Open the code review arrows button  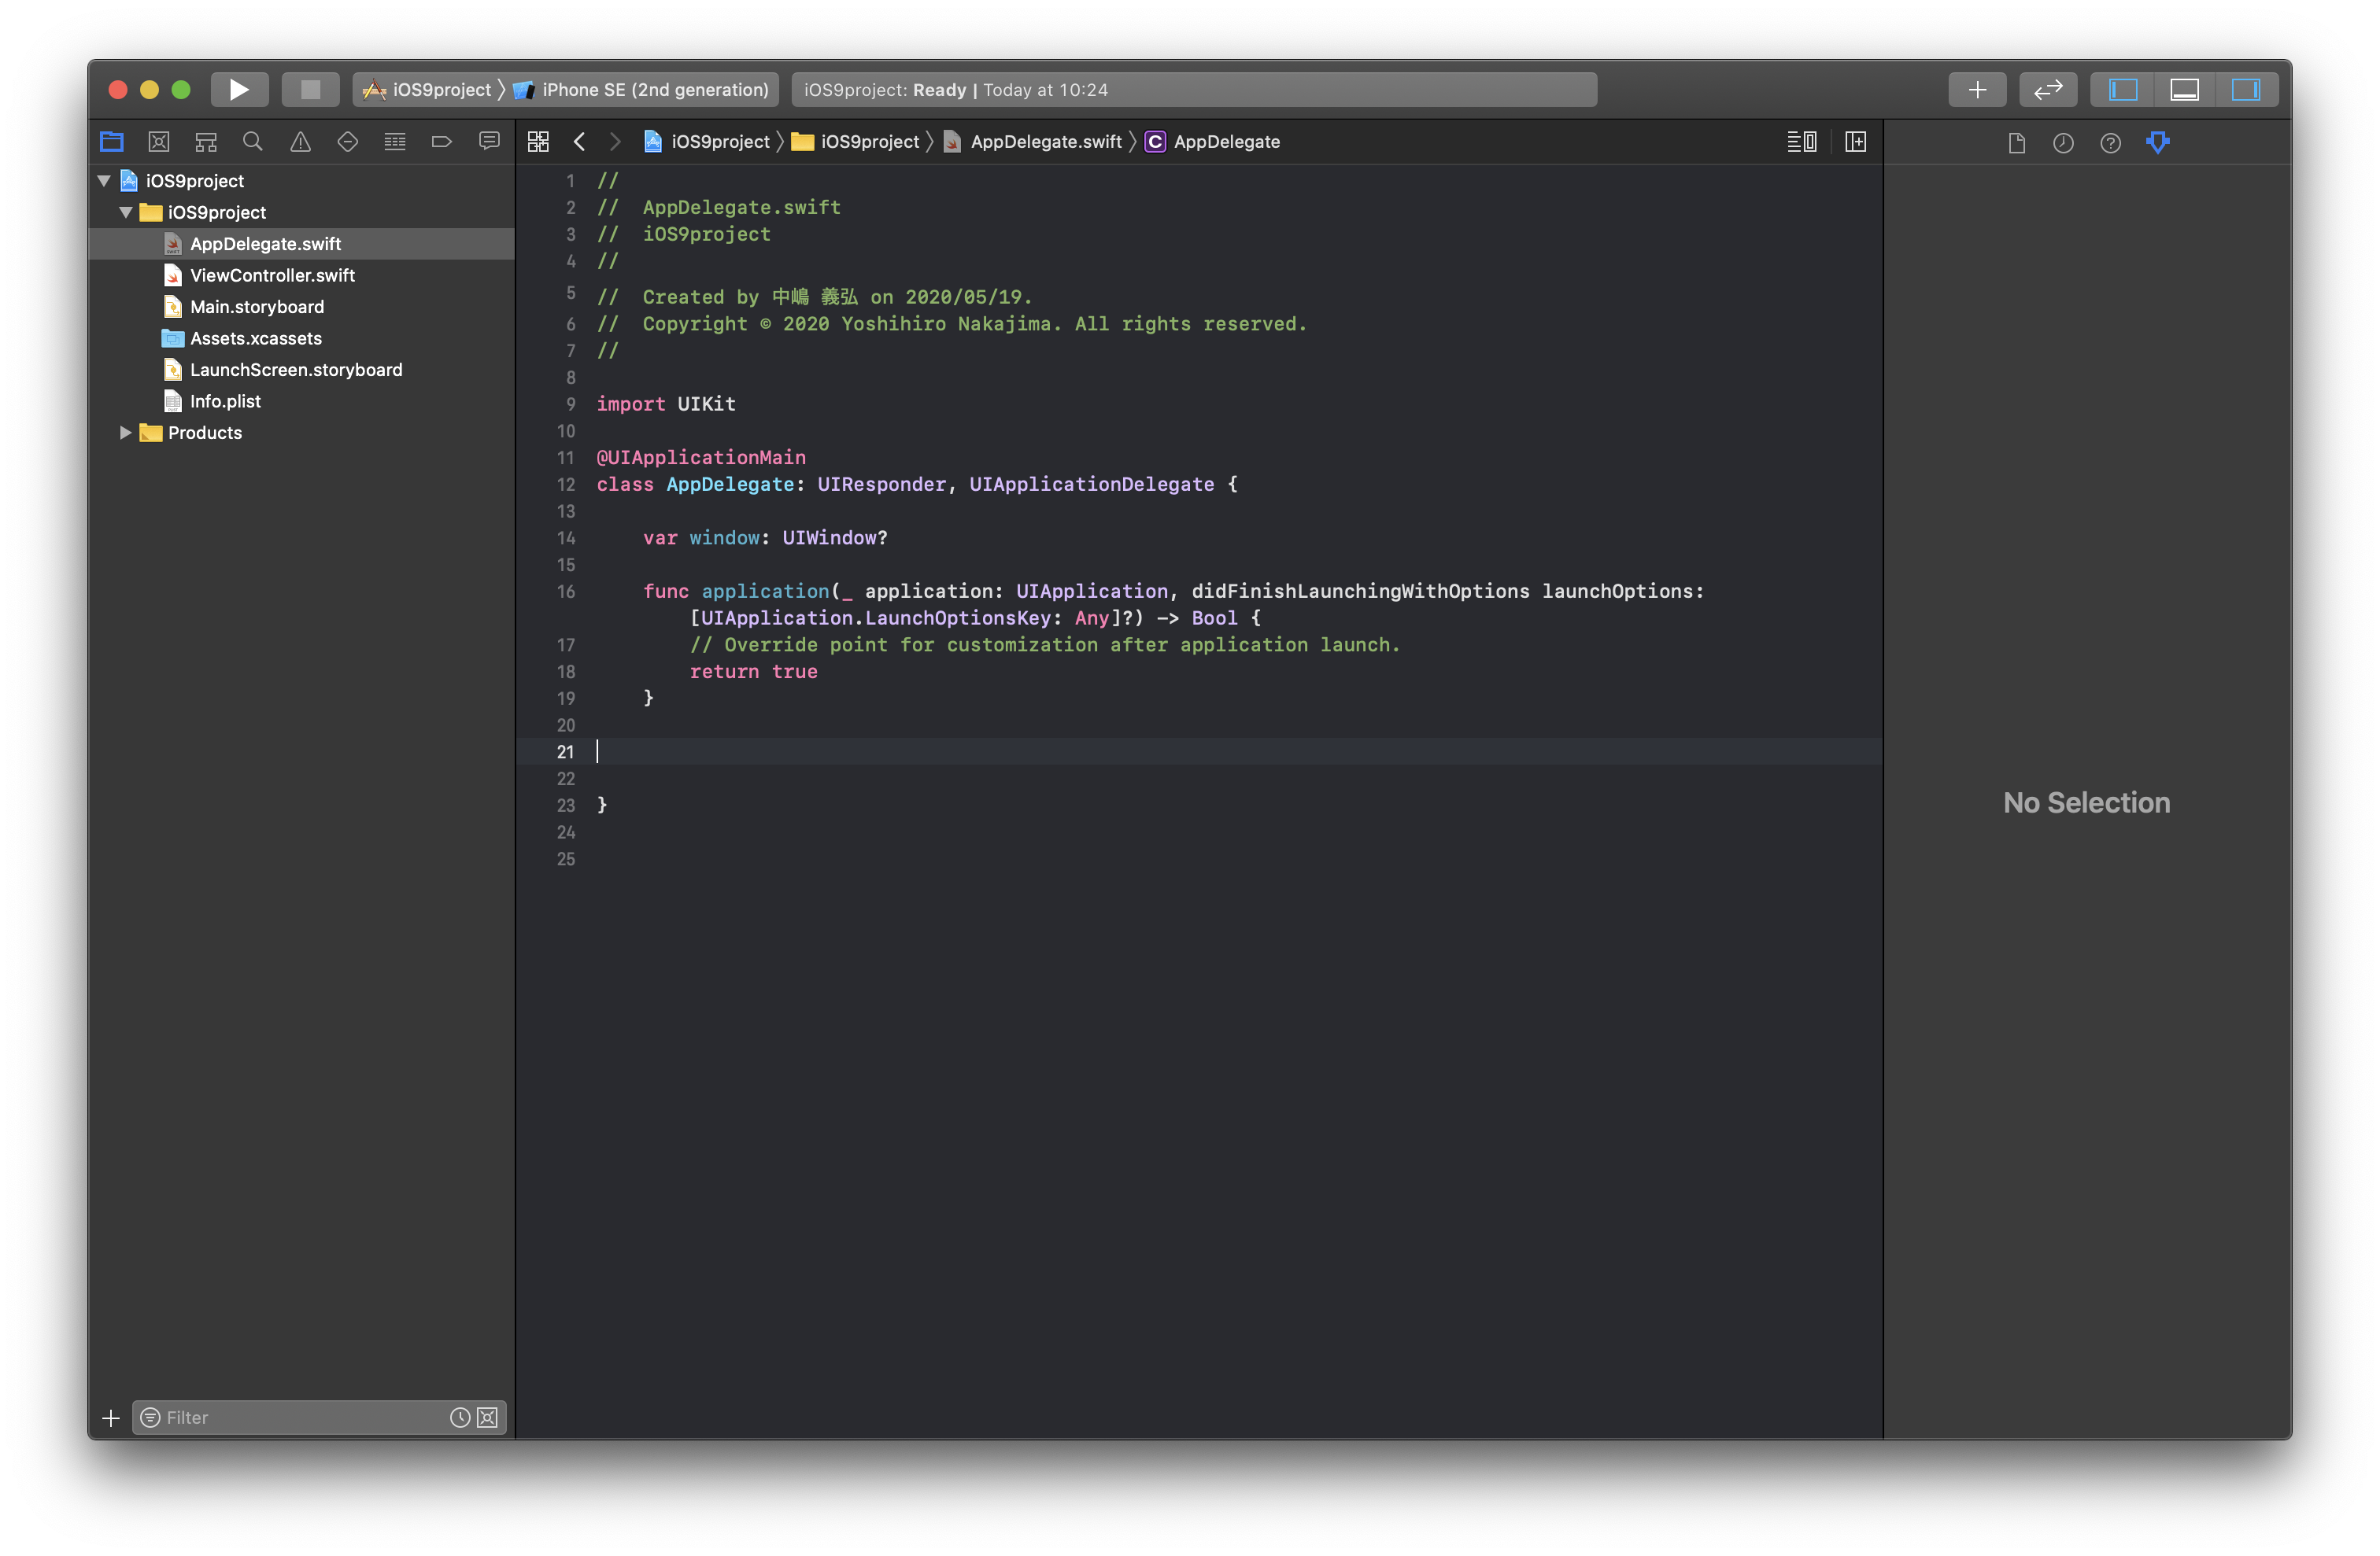pyautogui.click(x=2047, y=89)
